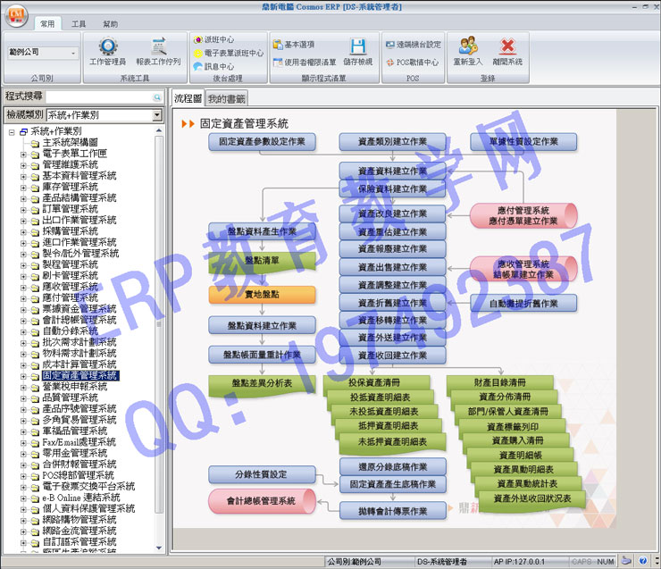Click the Cosmos application orb button
The height and width of the screenshot is (569, 661).
(x=16, y=15)
